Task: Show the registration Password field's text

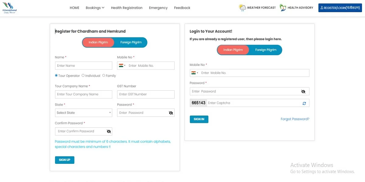Action: (x=171, y=113)
